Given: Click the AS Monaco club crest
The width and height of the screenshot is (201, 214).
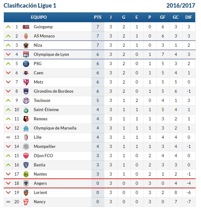Looking at the screenshot, I should [x=26, y=36].
